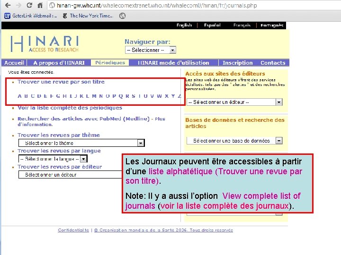Open the Naviguer par Sélectionner dropdown

coord(151,50)
